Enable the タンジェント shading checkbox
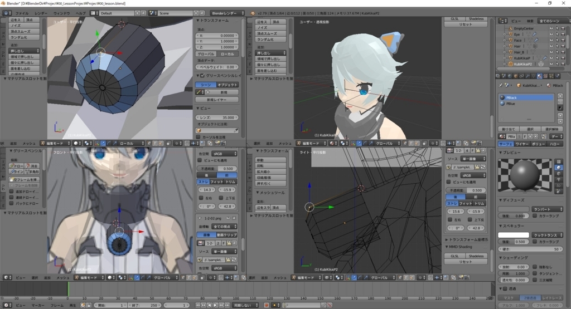This screenshot has width=571, height=309. click(535, 273)
